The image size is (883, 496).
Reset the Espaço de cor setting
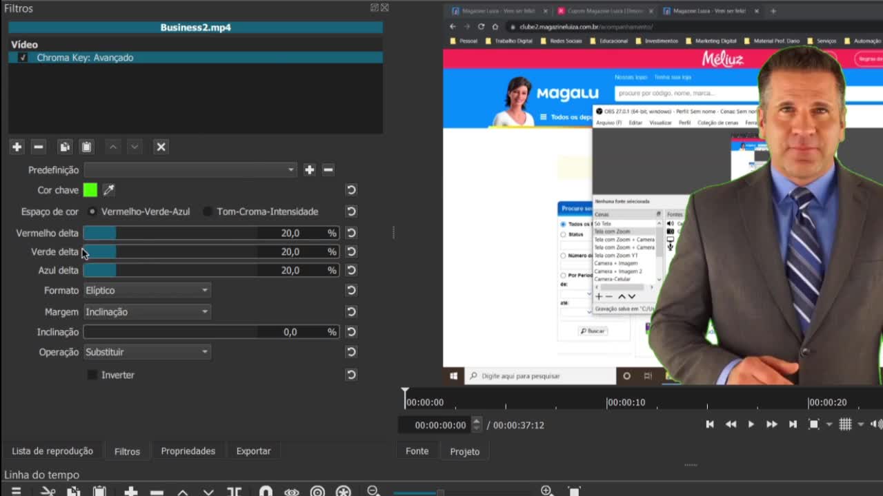coord(351,211)
